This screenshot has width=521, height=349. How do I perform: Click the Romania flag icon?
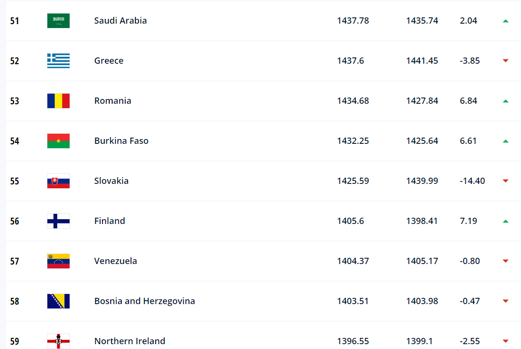[58, 101]
